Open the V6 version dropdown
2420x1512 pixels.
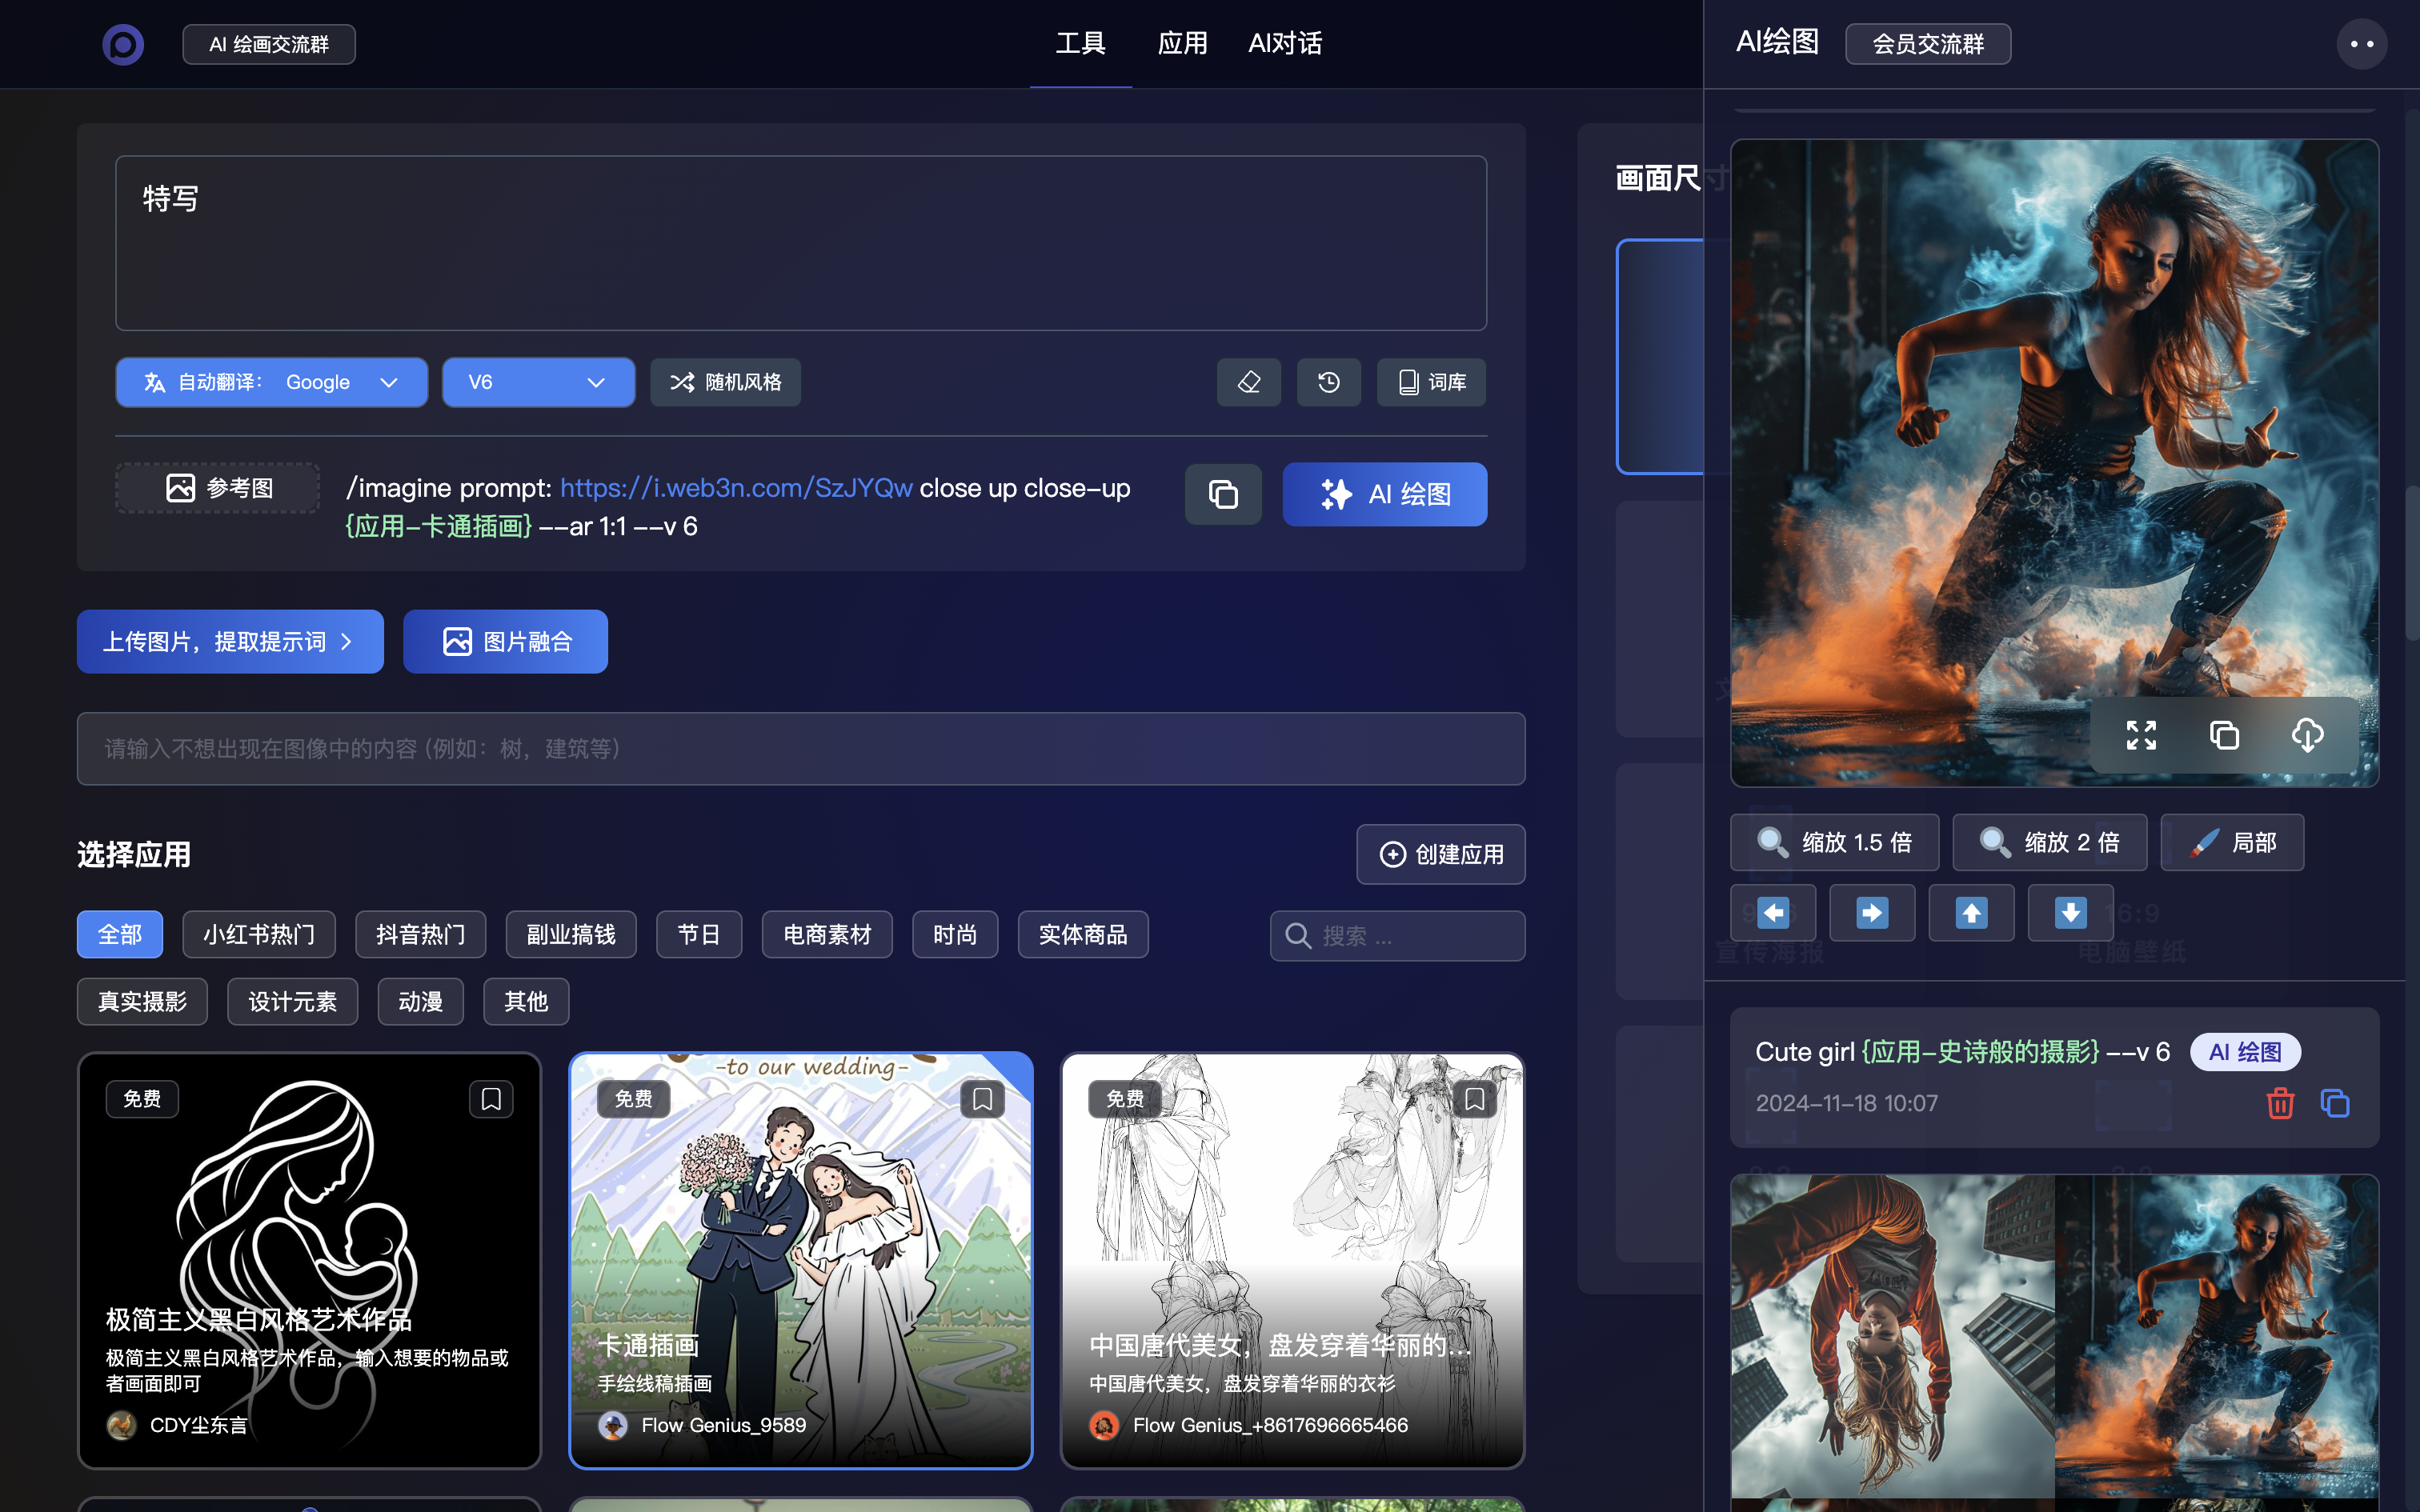[538, 382]
